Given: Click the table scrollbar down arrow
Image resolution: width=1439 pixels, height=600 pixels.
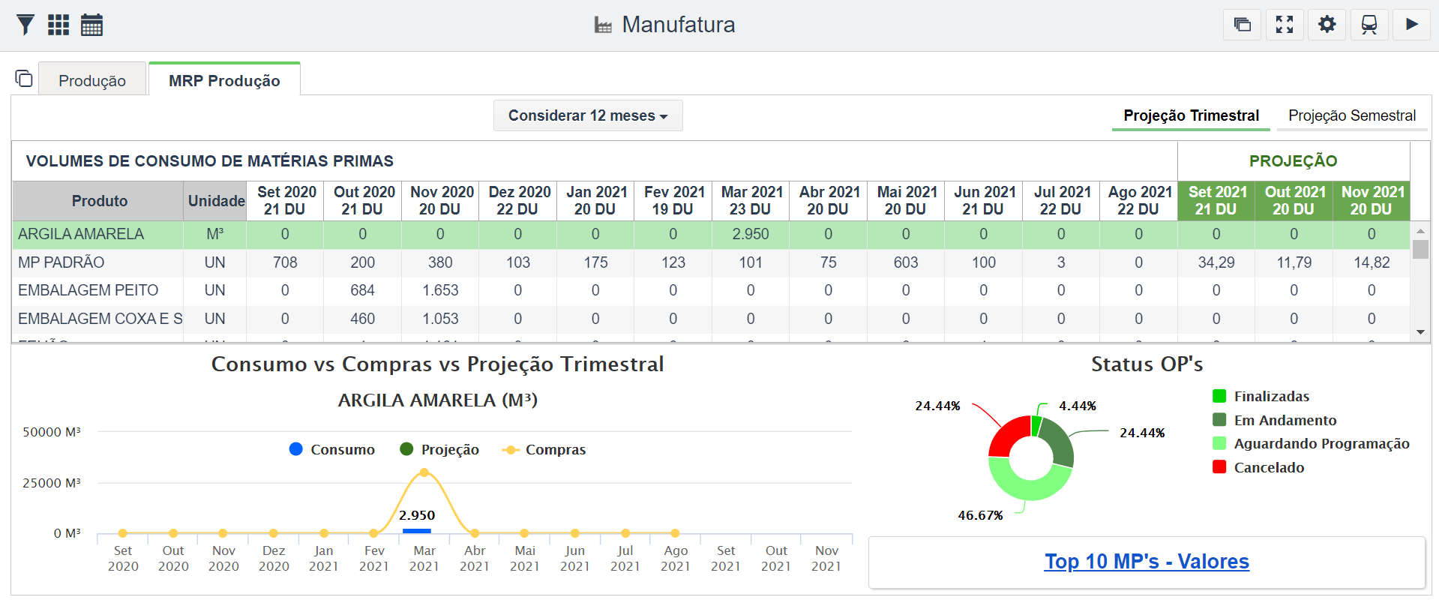Looking at the screenshot, I should pos(1420,332).
